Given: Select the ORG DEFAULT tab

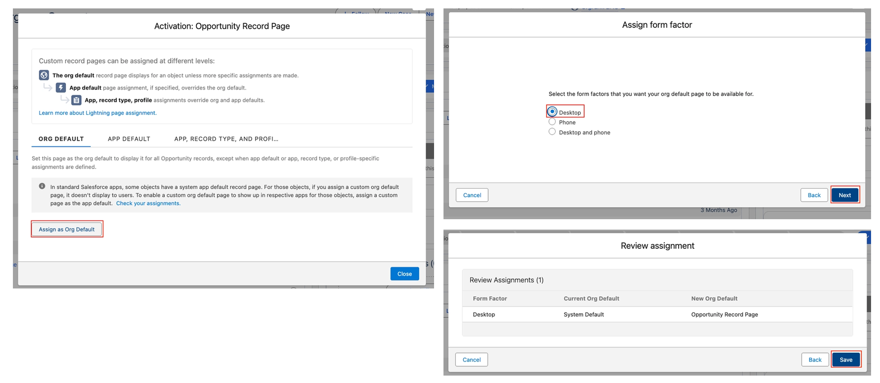Looking at the screenshot, I should click(x=61, y=139).
